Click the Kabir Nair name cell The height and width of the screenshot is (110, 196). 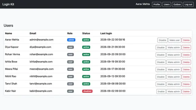[10, 91]
